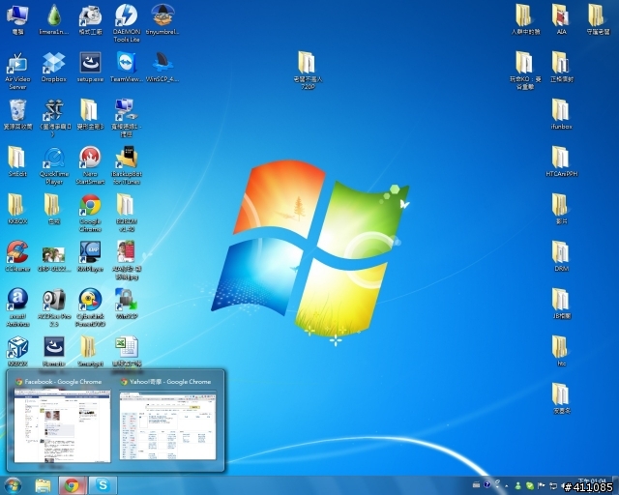Image resolution: width=619 pixels, height=495 pixels.
Task: Open the SrtEdit folder
Action: pos(17,161)
